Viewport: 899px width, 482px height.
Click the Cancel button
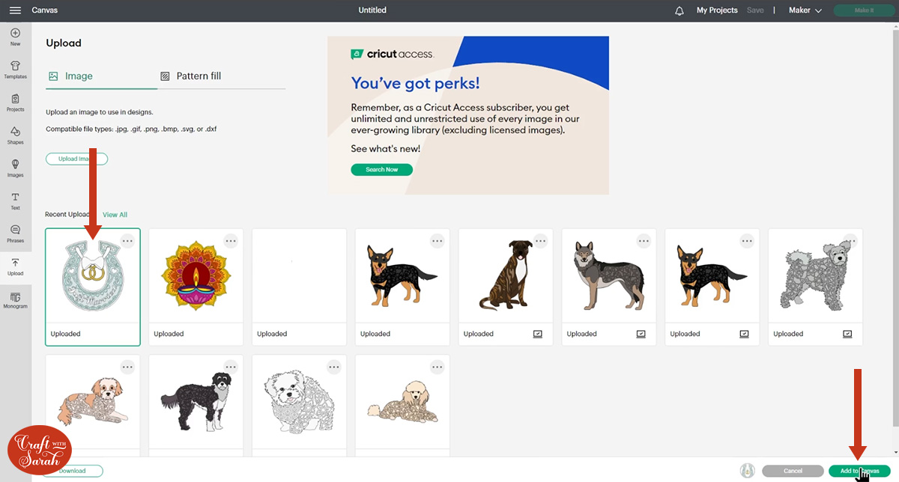pos(793,471)
